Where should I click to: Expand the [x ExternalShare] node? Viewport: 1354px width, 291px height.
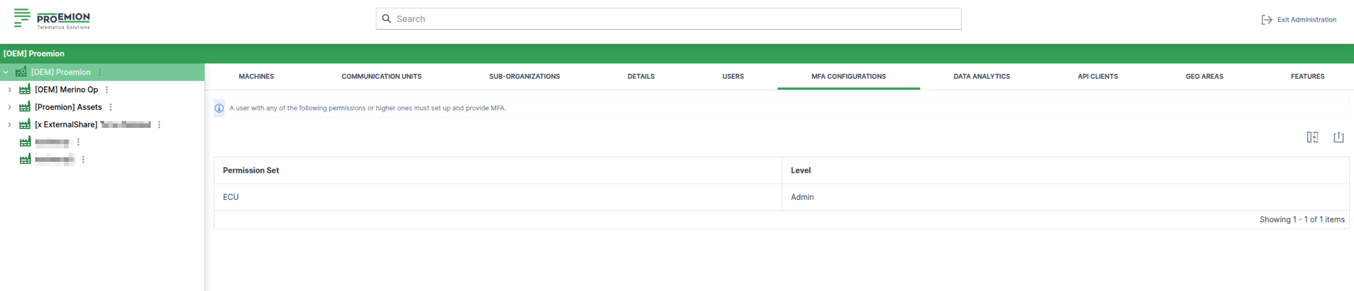[9, 124]
